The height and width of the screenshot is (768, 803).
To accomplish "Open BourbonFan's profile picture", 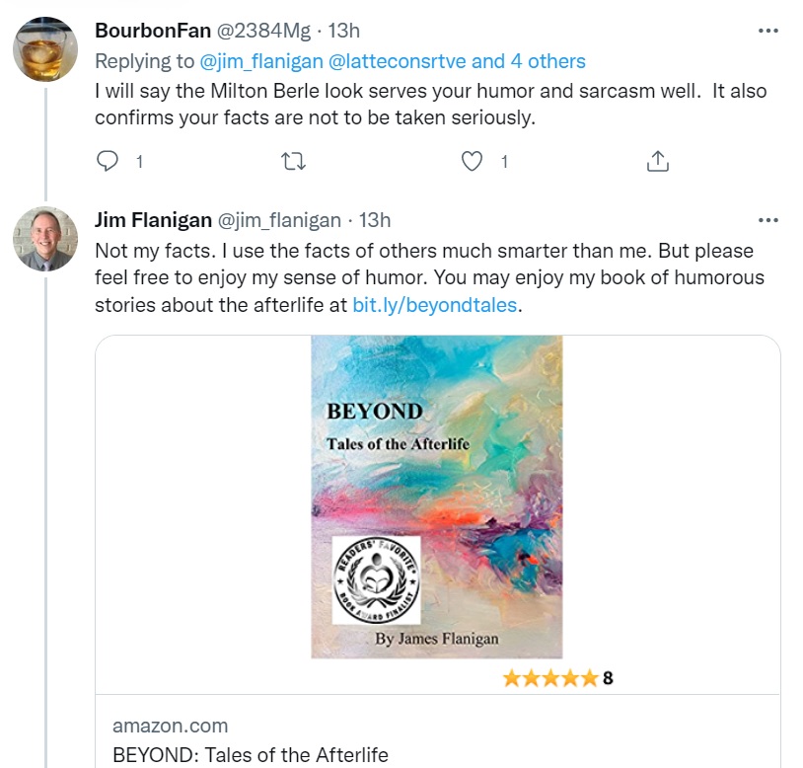I will [x=45, y=49].
